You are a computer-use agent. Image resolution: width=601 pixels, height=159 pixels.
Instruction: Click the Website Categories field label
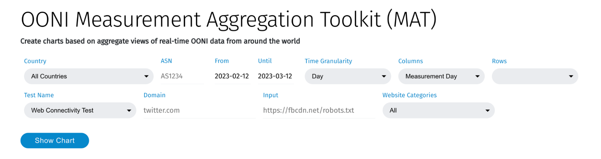pyautogui.click(x=409, y=95)
